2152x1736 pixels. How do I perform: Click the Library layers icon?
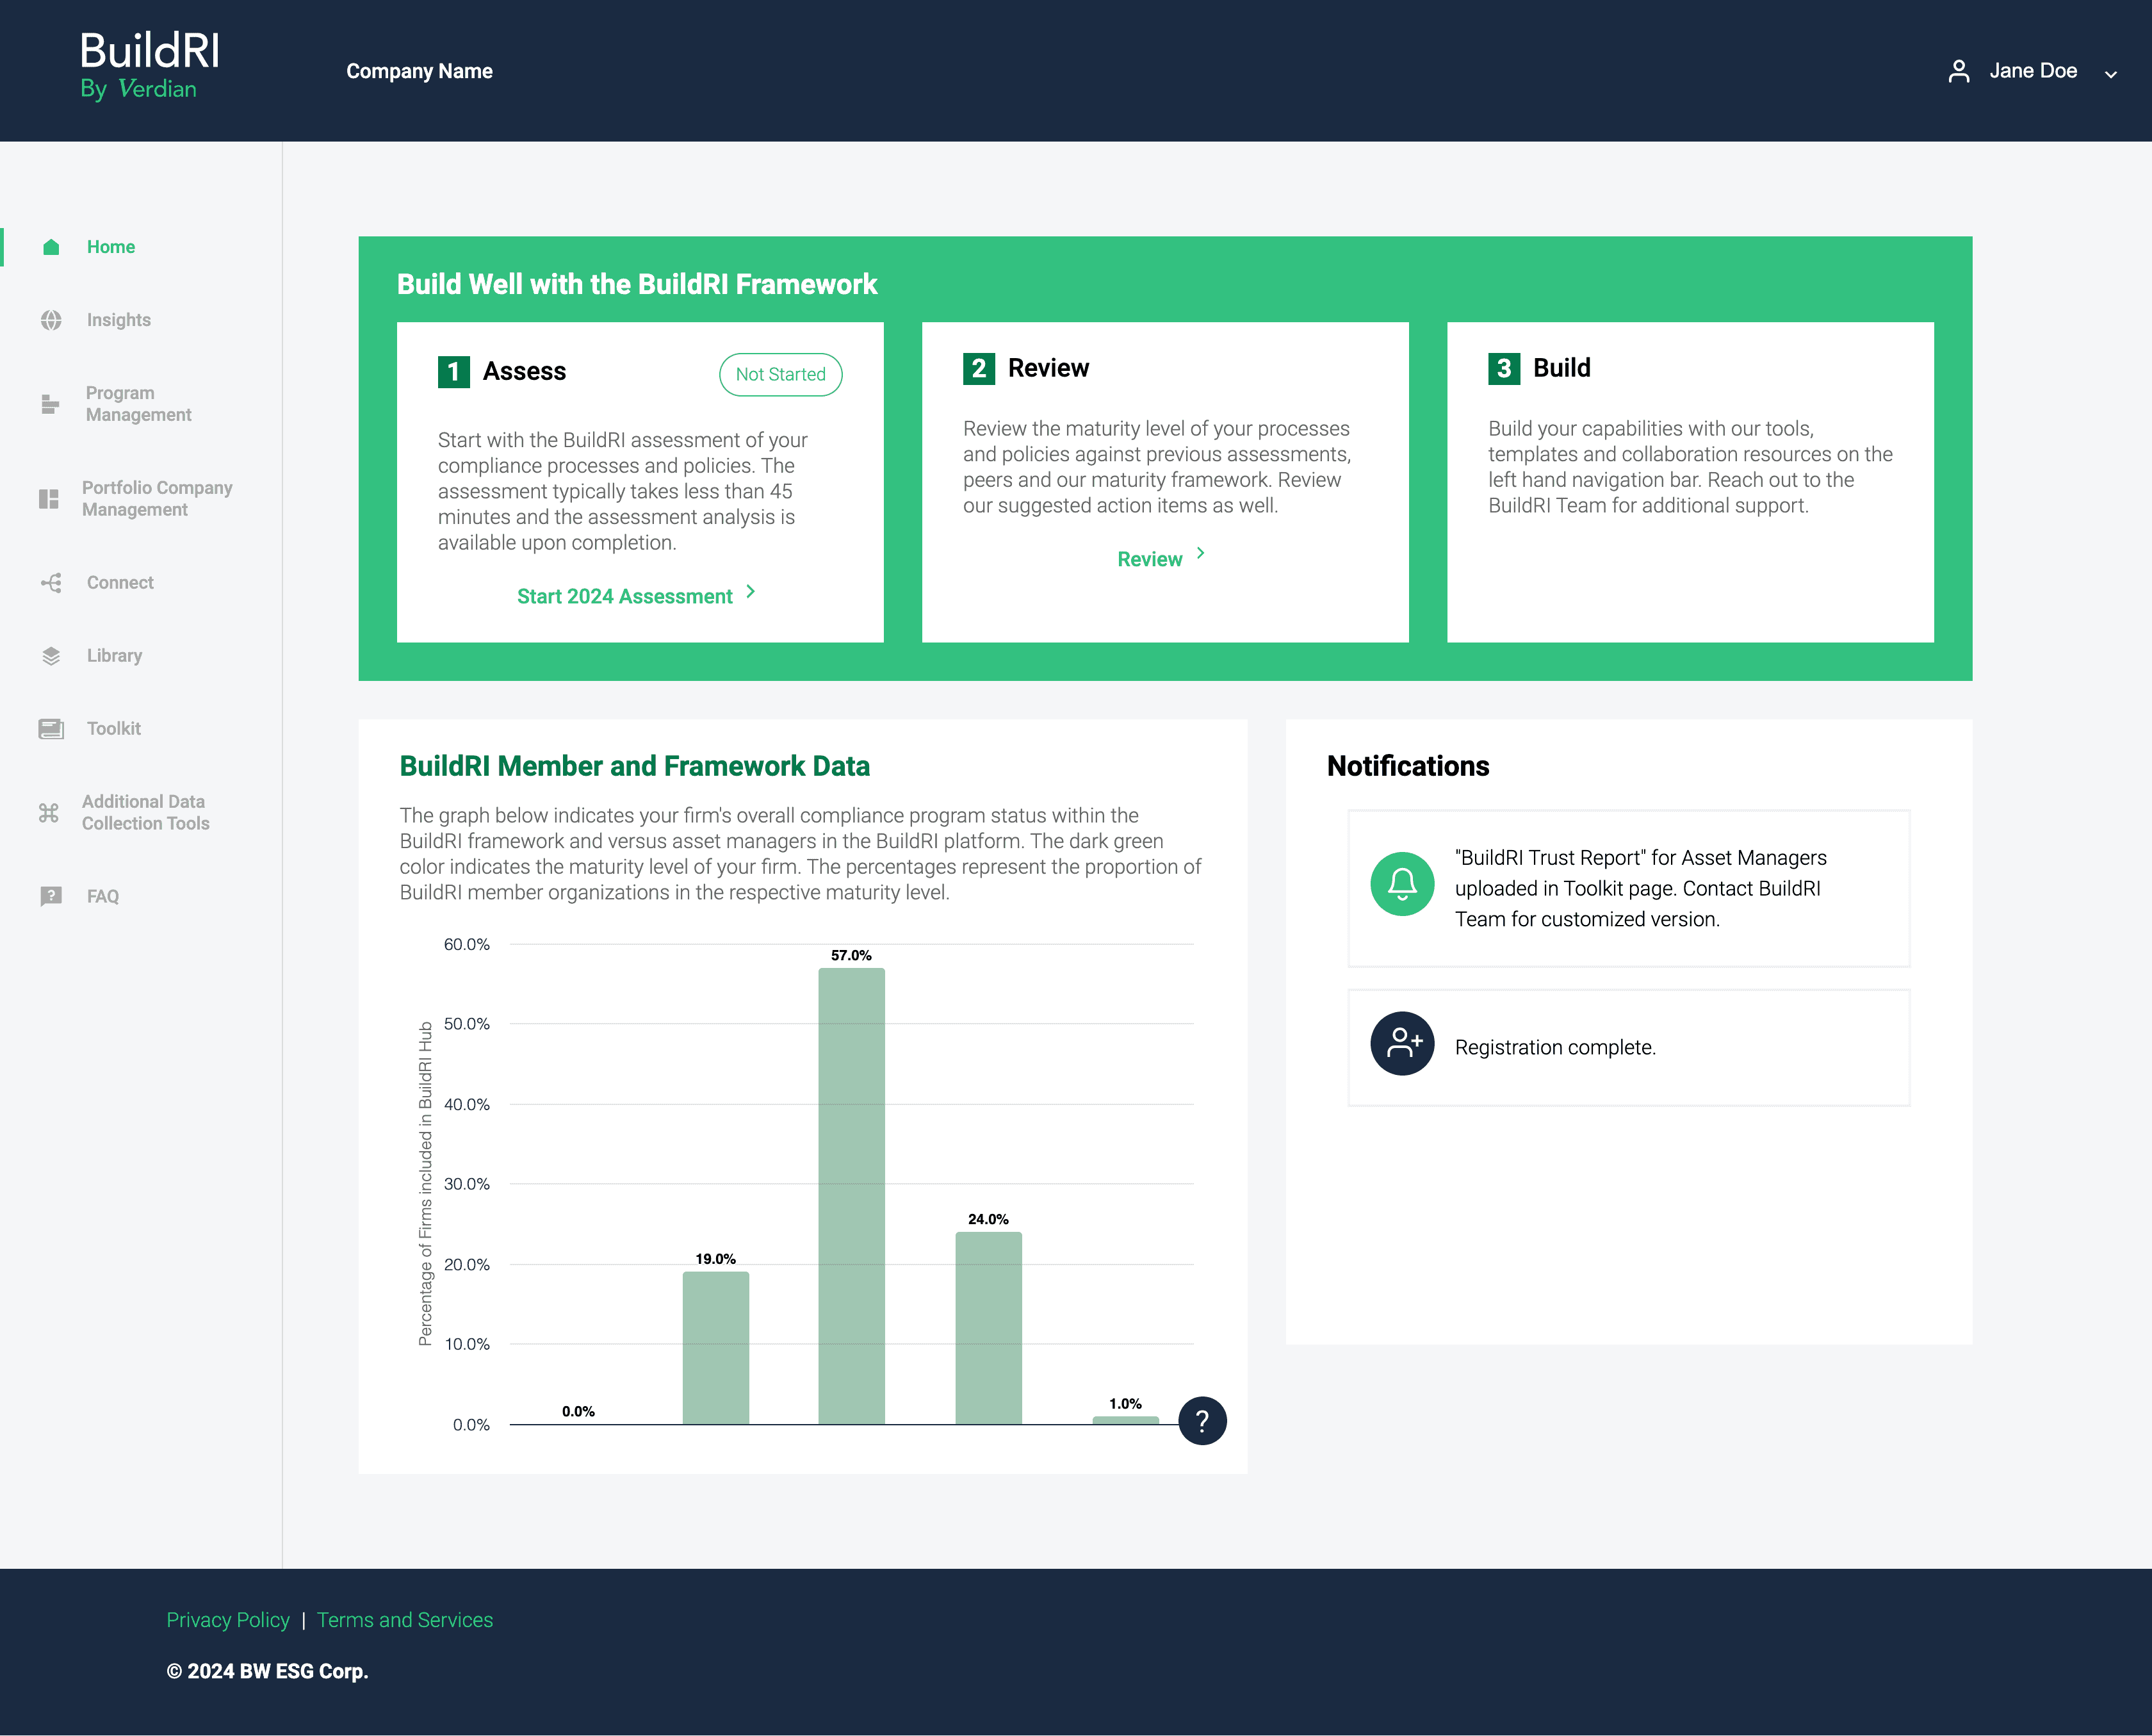click(51, 656)
